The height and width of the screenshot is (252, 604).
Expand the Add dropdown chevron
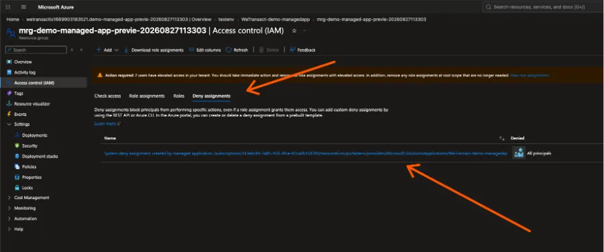pyautogui.click(x=117, y=50)
